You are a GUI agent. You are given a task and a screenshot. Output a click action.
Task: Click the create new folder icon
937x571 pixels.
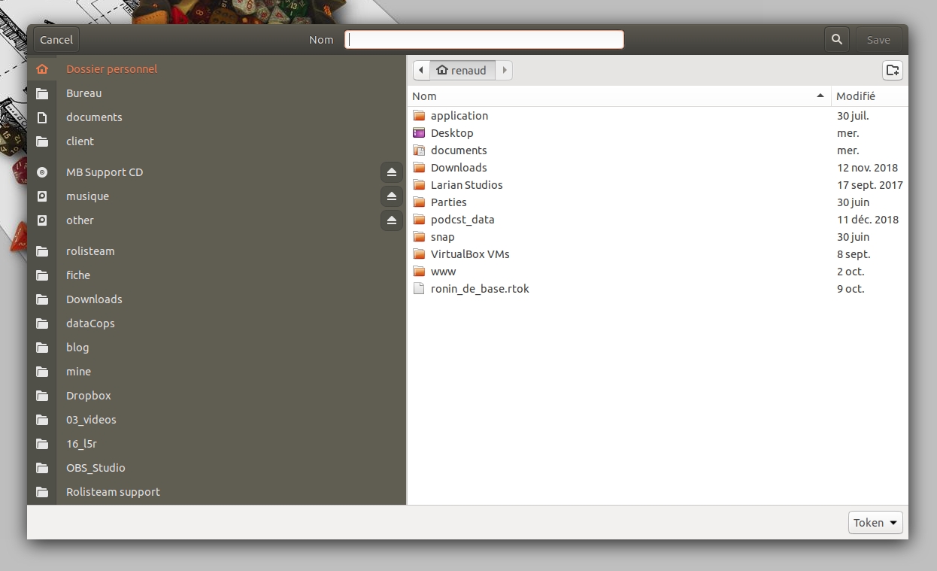pos(892,70)
